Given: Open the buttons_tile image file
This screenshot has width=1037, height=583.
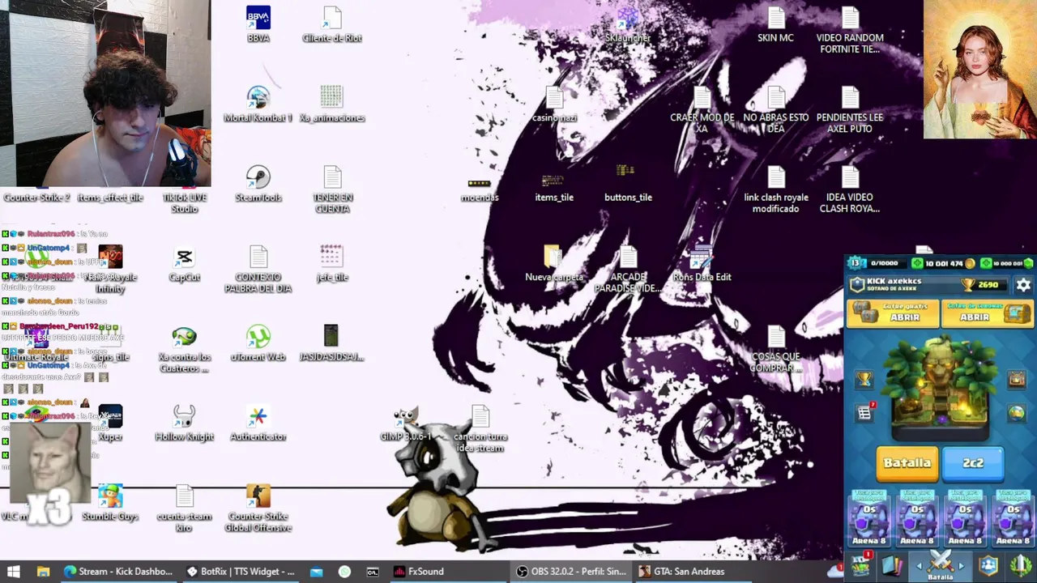Looking at the screenshot, I should click(x=628, y=184).
